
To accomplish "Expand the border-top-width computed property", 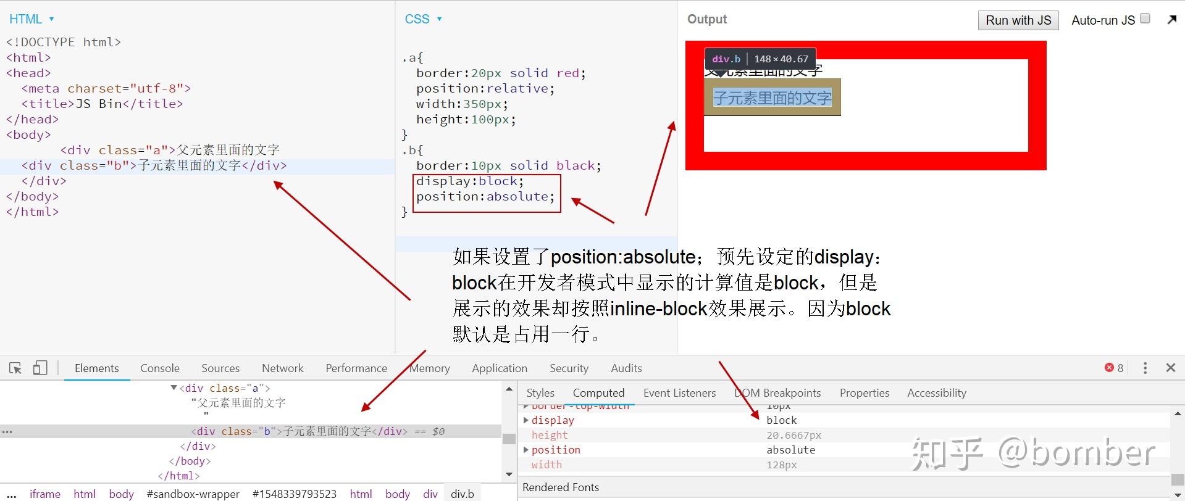I will click(526, 407).
